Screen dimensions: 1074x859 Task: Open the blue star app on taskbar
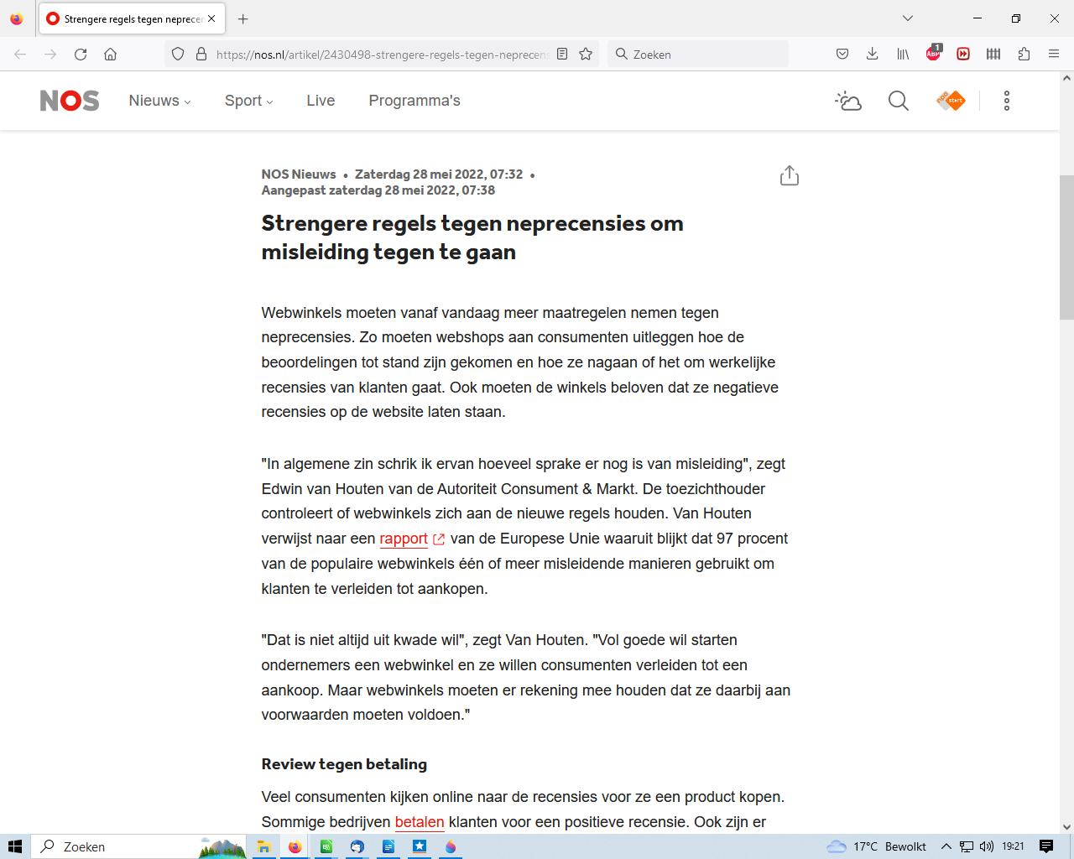pyautogui.click(x=420, y=846)
